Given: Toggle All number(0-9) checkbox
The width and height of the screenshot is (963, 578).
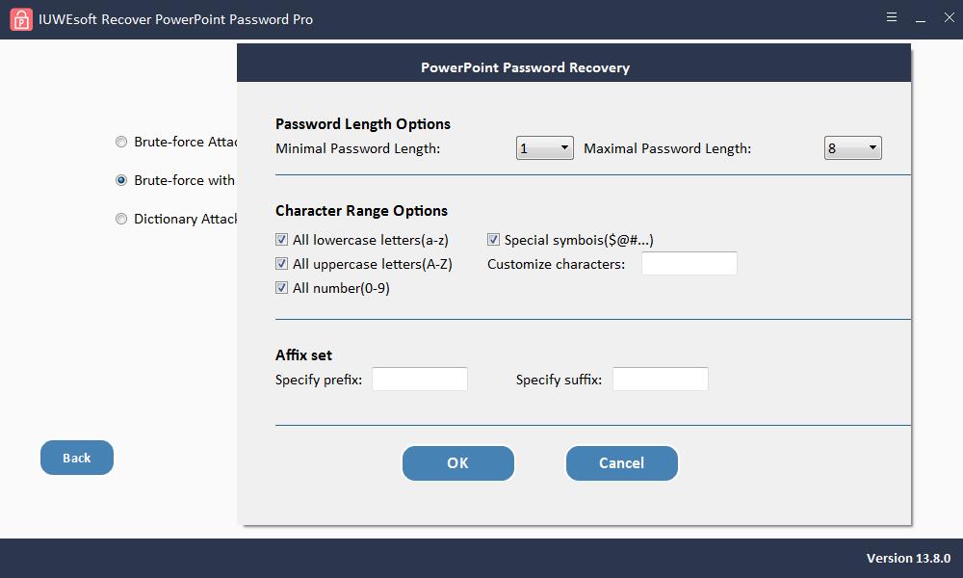Looking at the screenshot, I should pos(282,287).
